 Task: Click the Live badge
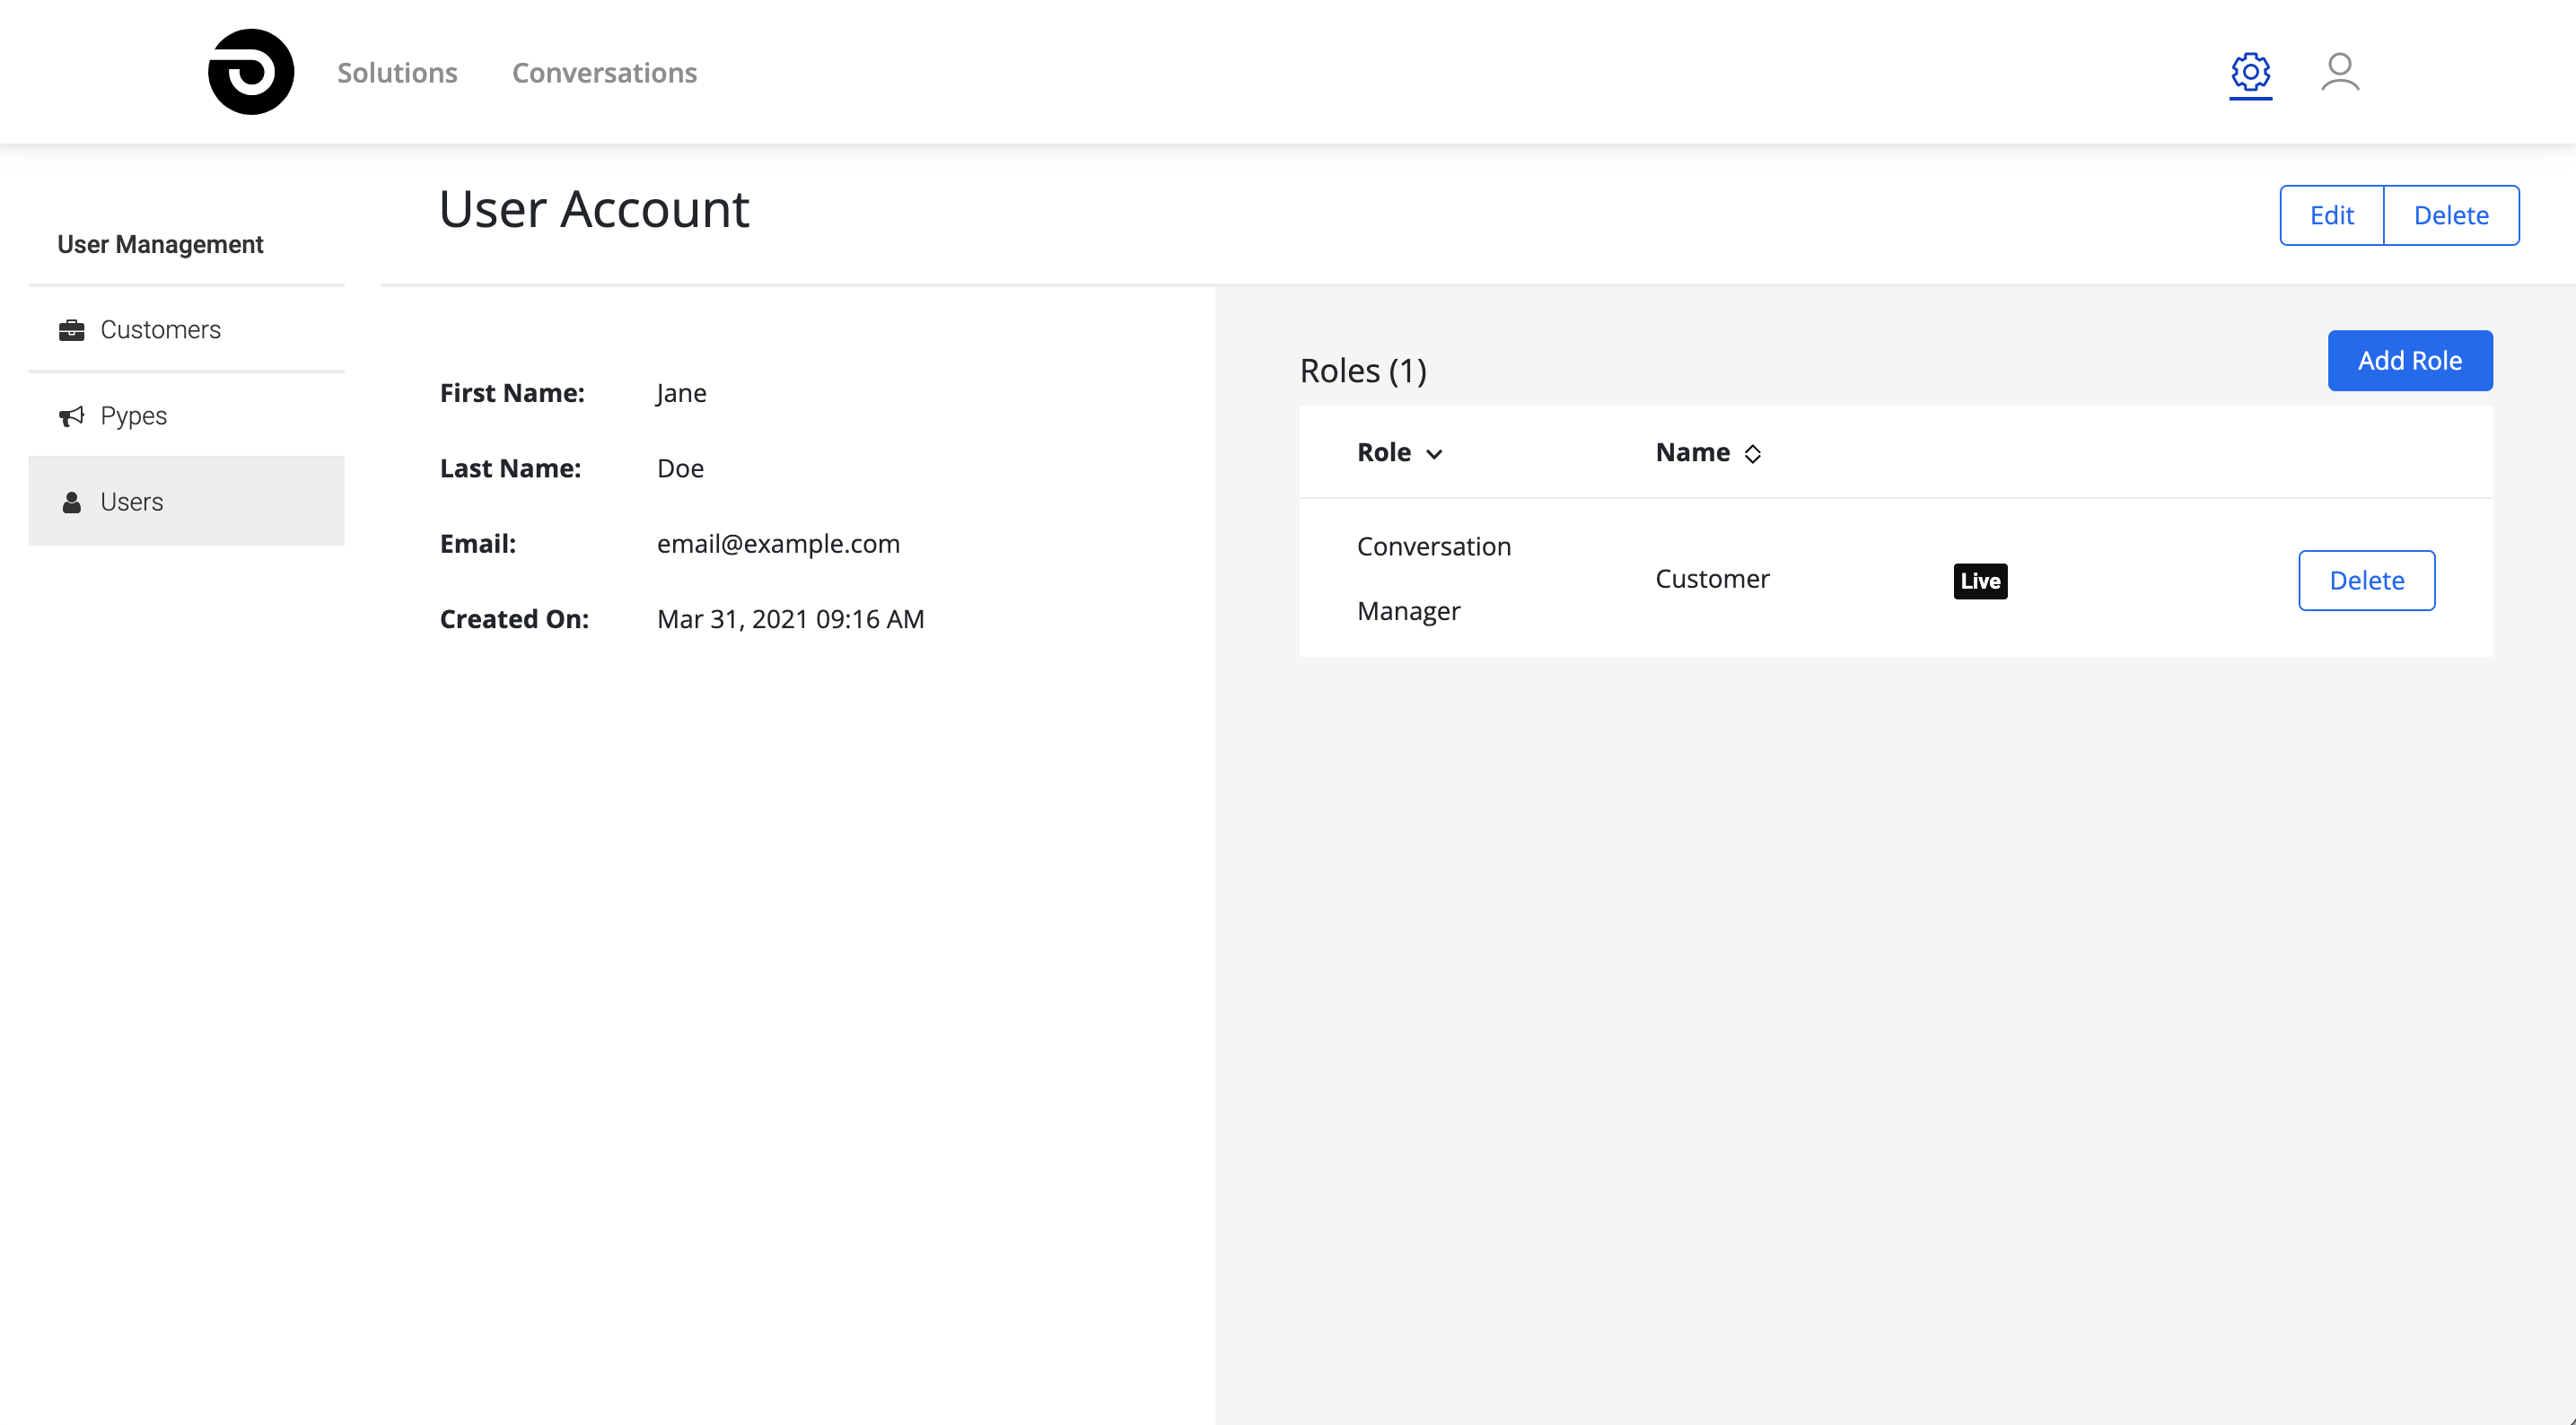point(1980,581)
